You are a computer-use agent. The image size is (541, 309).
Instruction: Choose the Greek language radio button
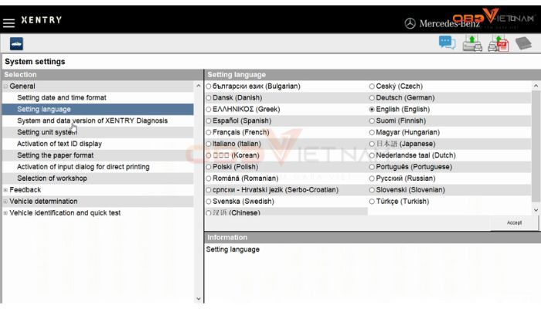pos(209,110)
